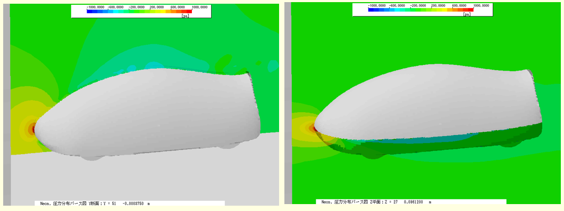The width and height of the screenshot is (564, 211).
Task: Click the gray vertical bar beside left plot
Action: point(6,105)
